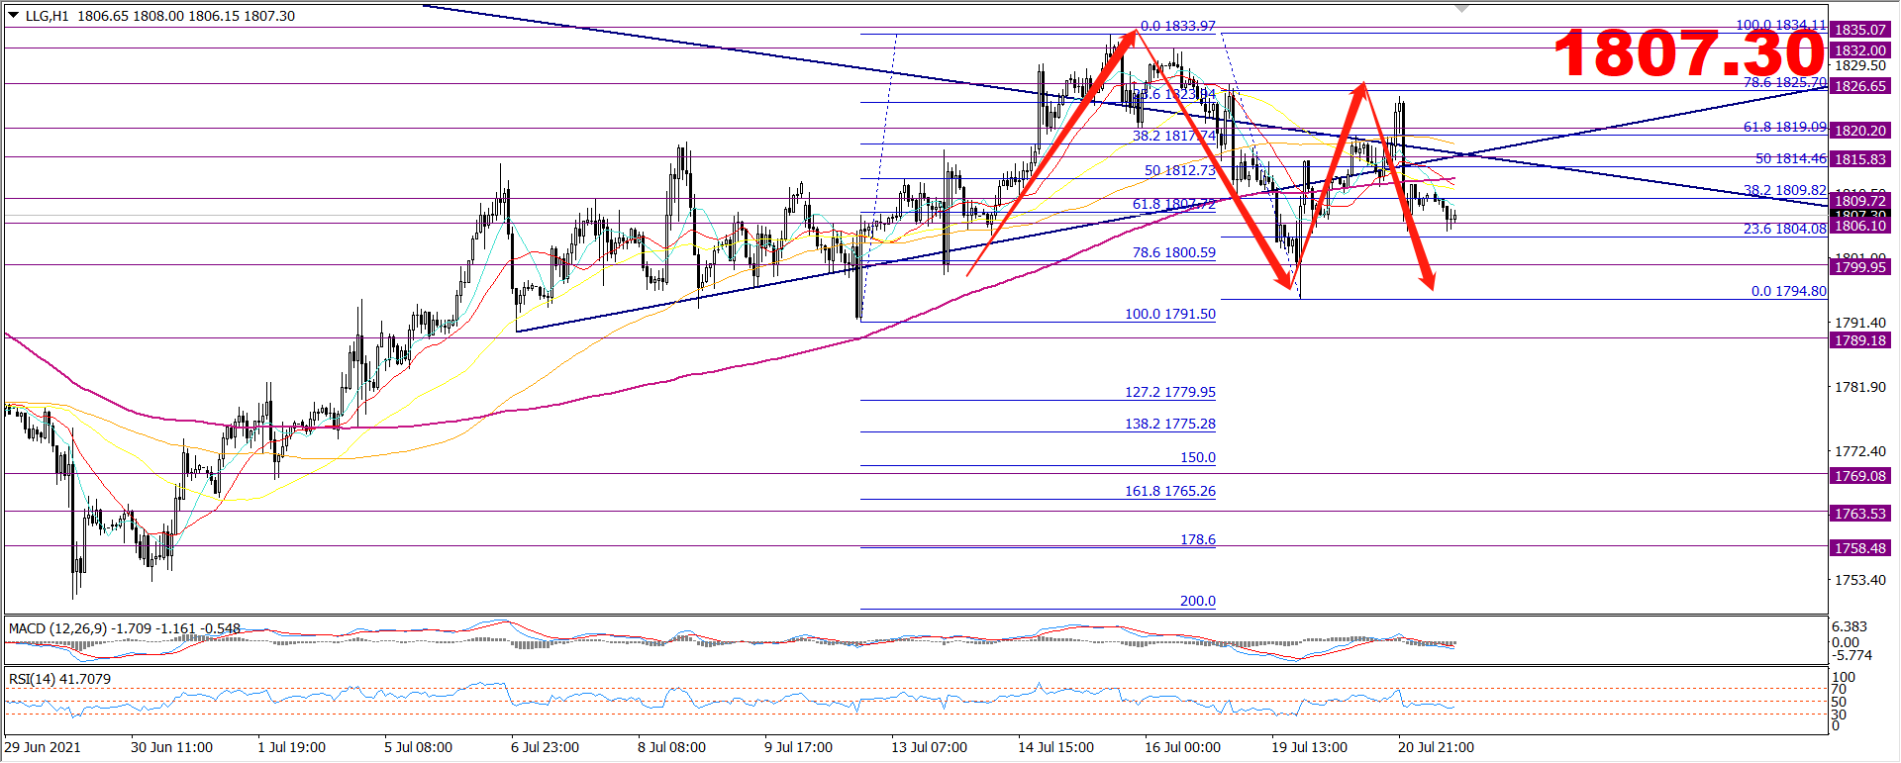Select Fibonacci label 100.0 1791.50

[x=1170, y=314]
